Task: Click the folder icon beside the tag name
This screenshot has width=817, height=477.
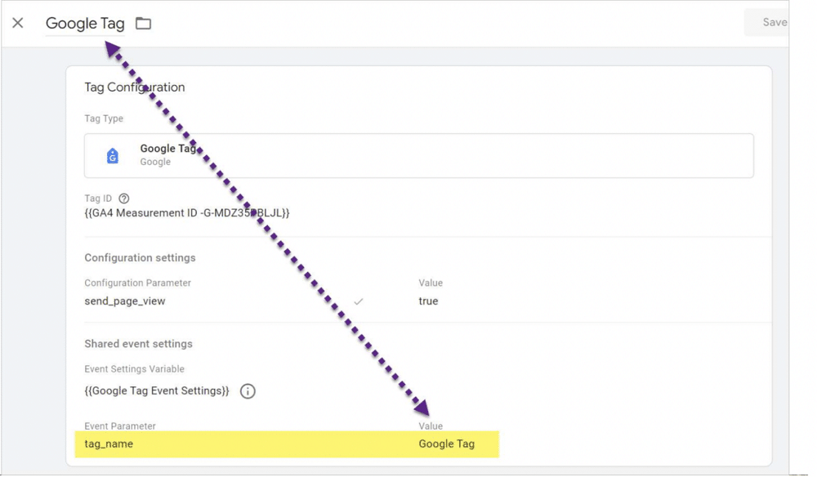Action: tap(144, 24)
